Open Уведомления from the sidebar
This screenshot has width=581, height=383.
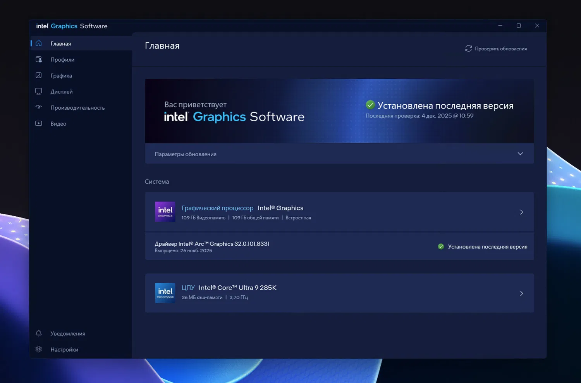[x=81, y=333]
